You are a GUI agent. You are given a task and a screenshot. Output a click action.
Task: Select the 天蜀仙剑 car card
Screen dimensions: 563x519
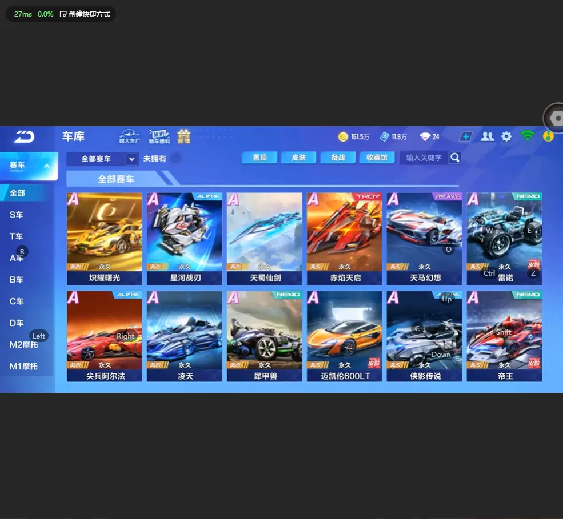pos(264,239)
